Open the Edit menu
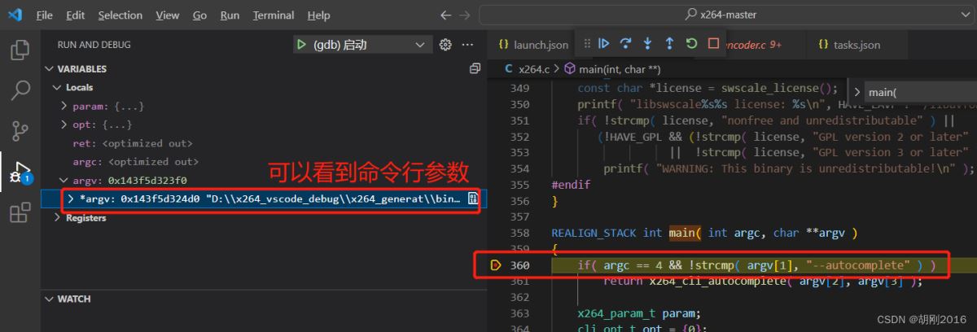 (x=76, y=15)
